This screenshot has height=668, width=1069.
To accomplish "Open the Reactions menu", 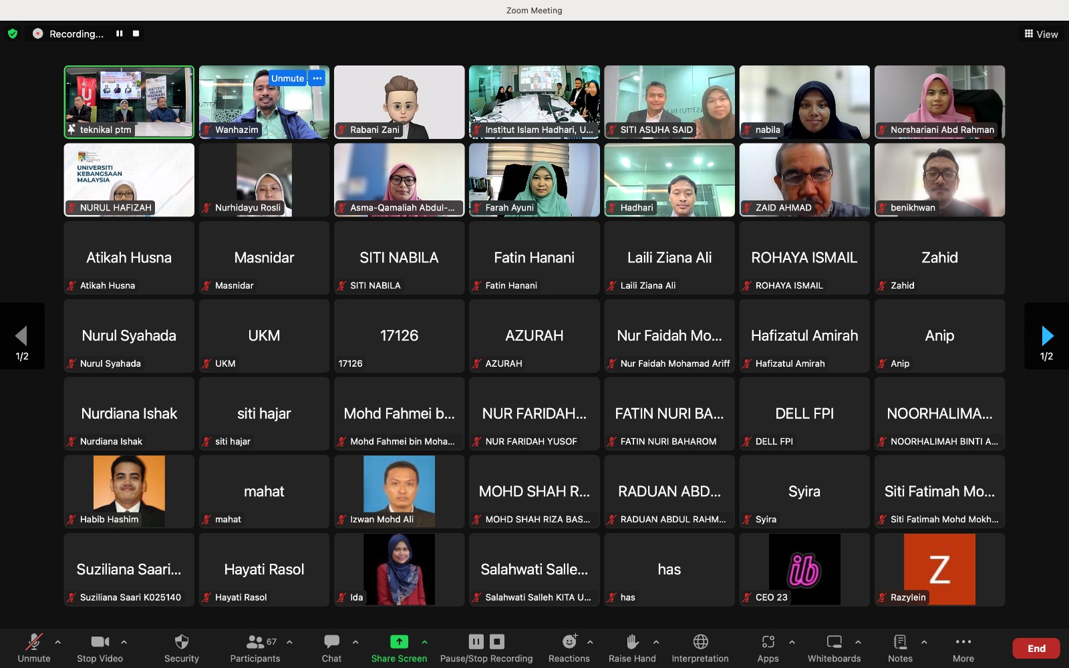I will 569,643.
